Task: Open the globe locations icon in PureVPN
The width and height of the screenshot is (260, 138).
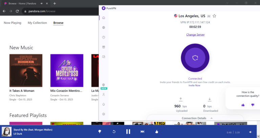Action: (104, 28)
